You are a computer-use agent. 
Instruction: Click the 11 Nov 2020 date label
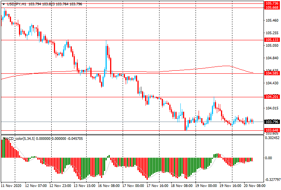pyautogui.click(x=11, y=186)
